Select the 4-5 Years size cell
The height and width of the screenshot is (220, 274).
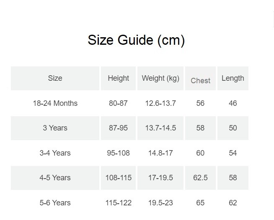pyautogui.click(x=55, y=178)
